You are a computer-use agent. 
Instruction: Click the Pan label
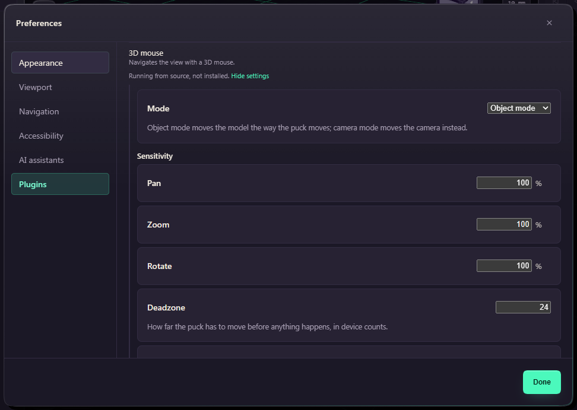tap(154, 183)
